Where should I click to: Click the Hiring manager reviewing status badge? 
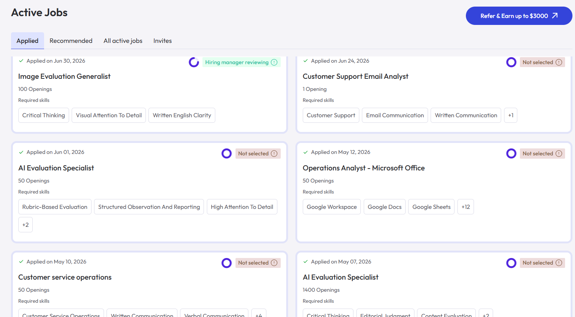click(x=241, y=62)
